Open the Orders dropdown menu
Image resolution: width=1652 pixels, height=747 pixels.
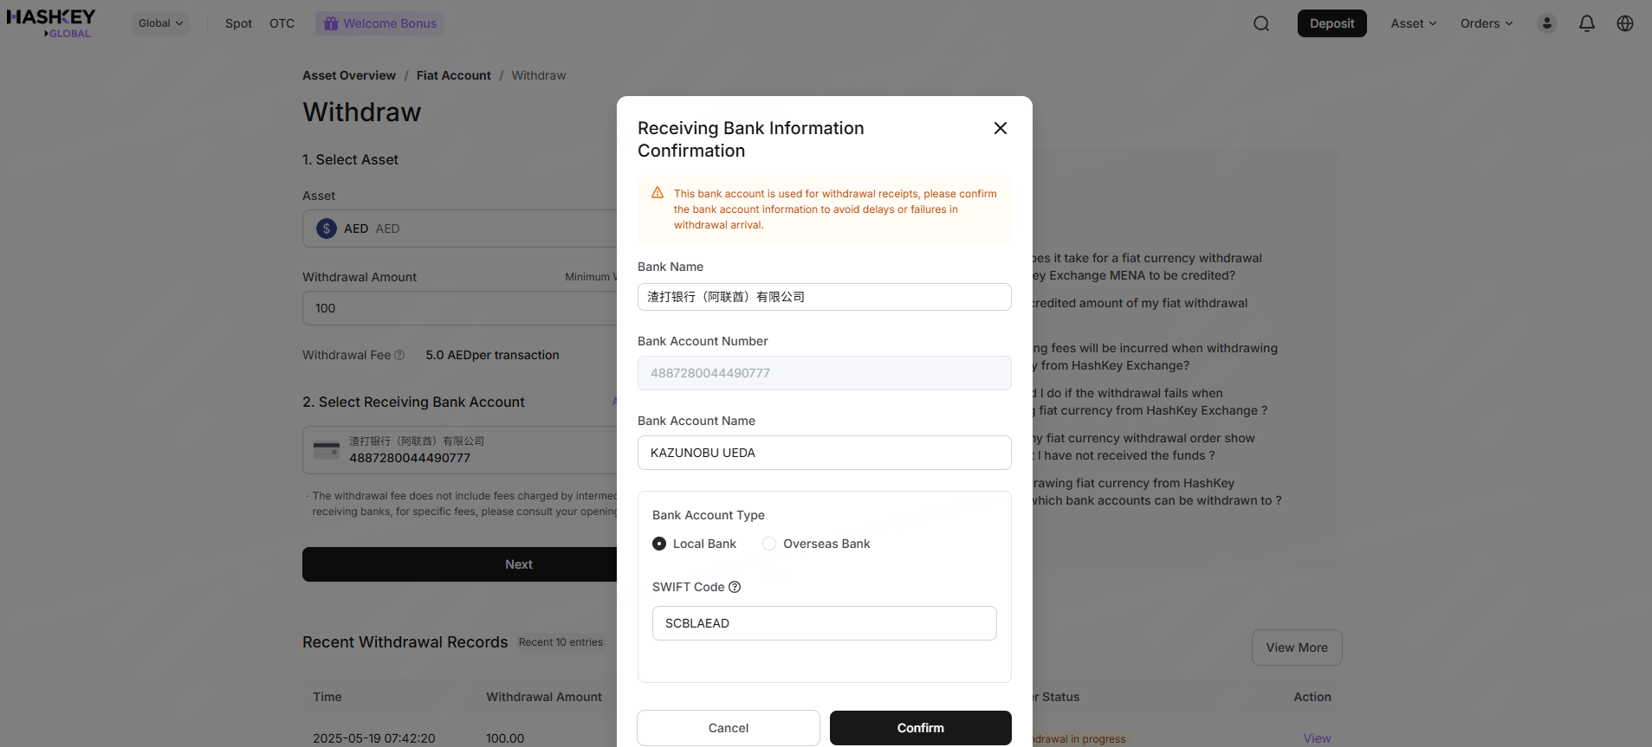coord(1486,23)
